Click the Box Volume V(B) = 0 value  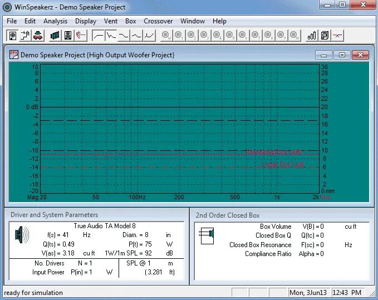pyautogui.click(x=313, y=227)
